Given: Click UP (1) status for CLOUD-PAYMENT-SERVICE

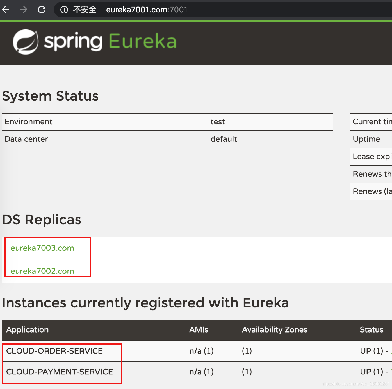Looking at the screenshot, I should pos(372,372).
